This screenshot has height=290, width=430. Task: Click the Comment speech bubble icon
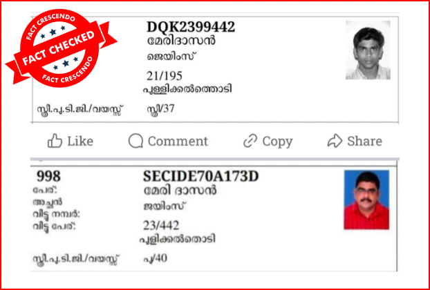(x=135, y=141)
